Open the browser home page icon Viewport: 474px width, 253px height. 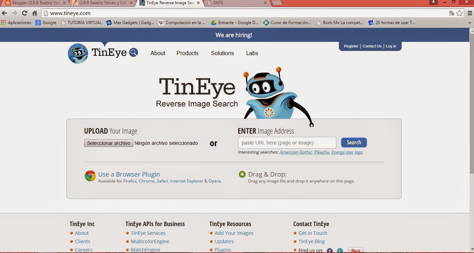(x=35, y=13)
